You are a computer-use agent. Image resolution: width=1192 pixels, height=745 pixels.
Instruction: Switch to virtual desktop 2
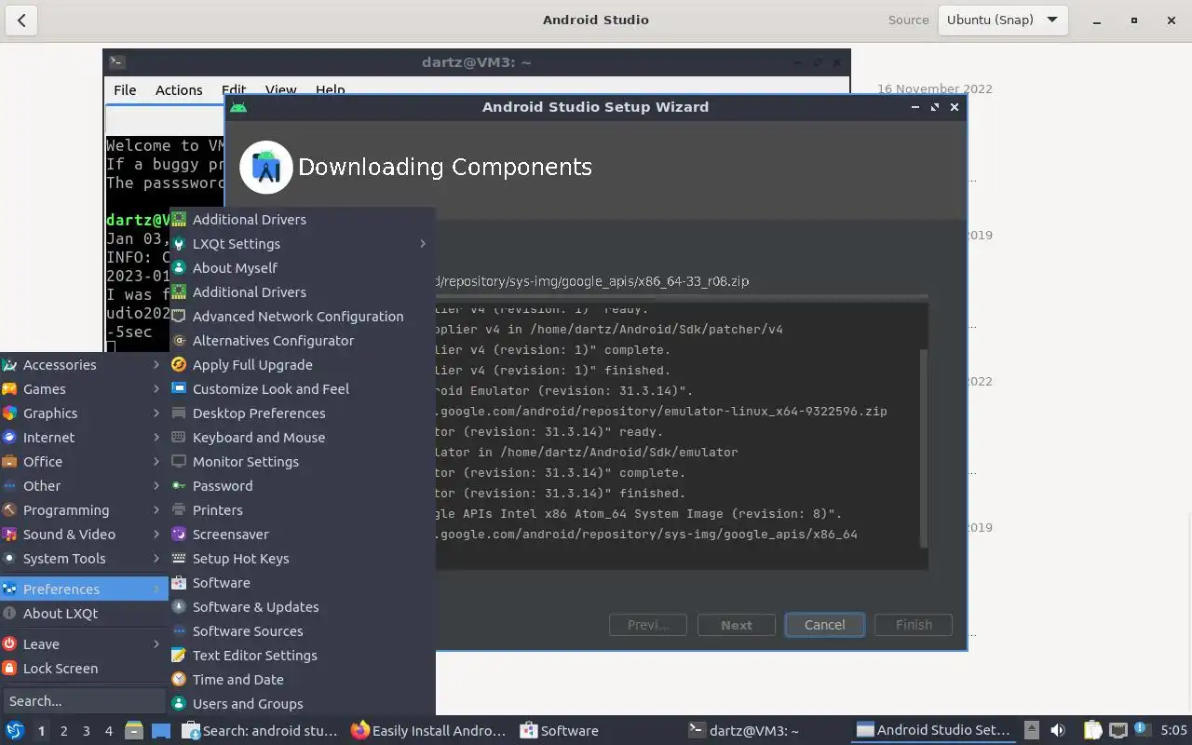(63, 731)
